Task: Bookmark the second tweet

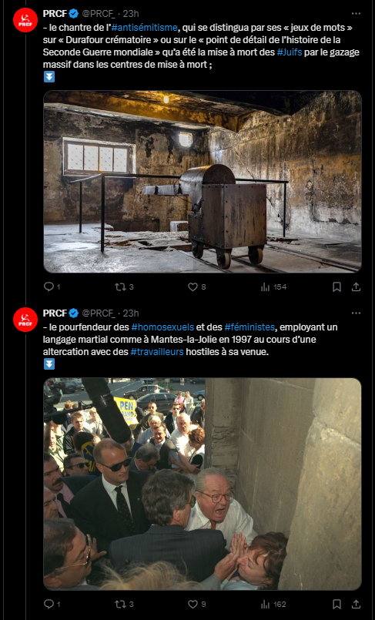Action: [x=336, y=604]
